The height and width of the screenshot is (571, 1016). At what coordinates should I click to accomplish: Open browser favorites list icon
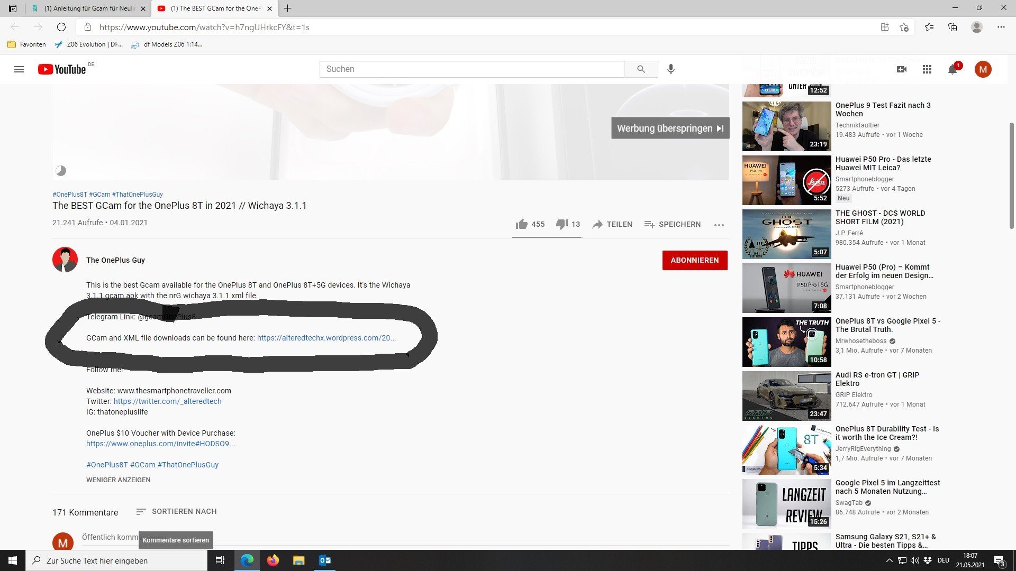pos(929,27)
